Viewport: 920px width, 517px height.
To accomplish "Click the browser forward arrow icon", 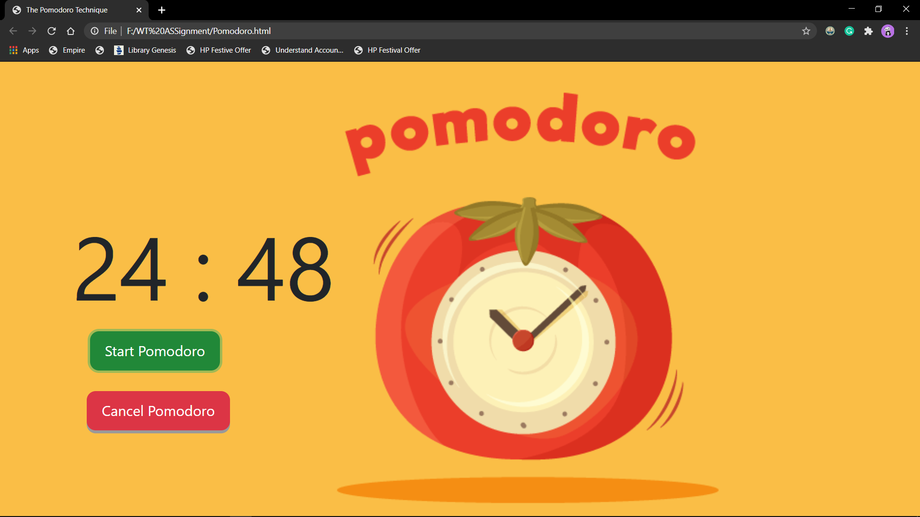I will [x=32, y=31].
